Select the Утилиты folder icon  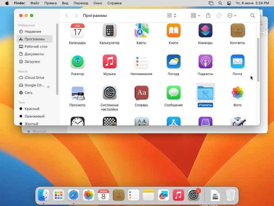point(205,93)
